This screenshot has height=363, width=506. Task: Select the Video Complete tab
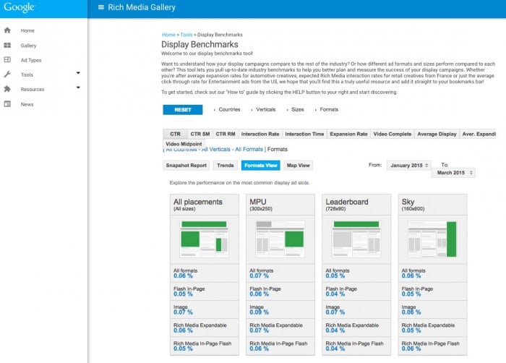click(x=393, y=134)
